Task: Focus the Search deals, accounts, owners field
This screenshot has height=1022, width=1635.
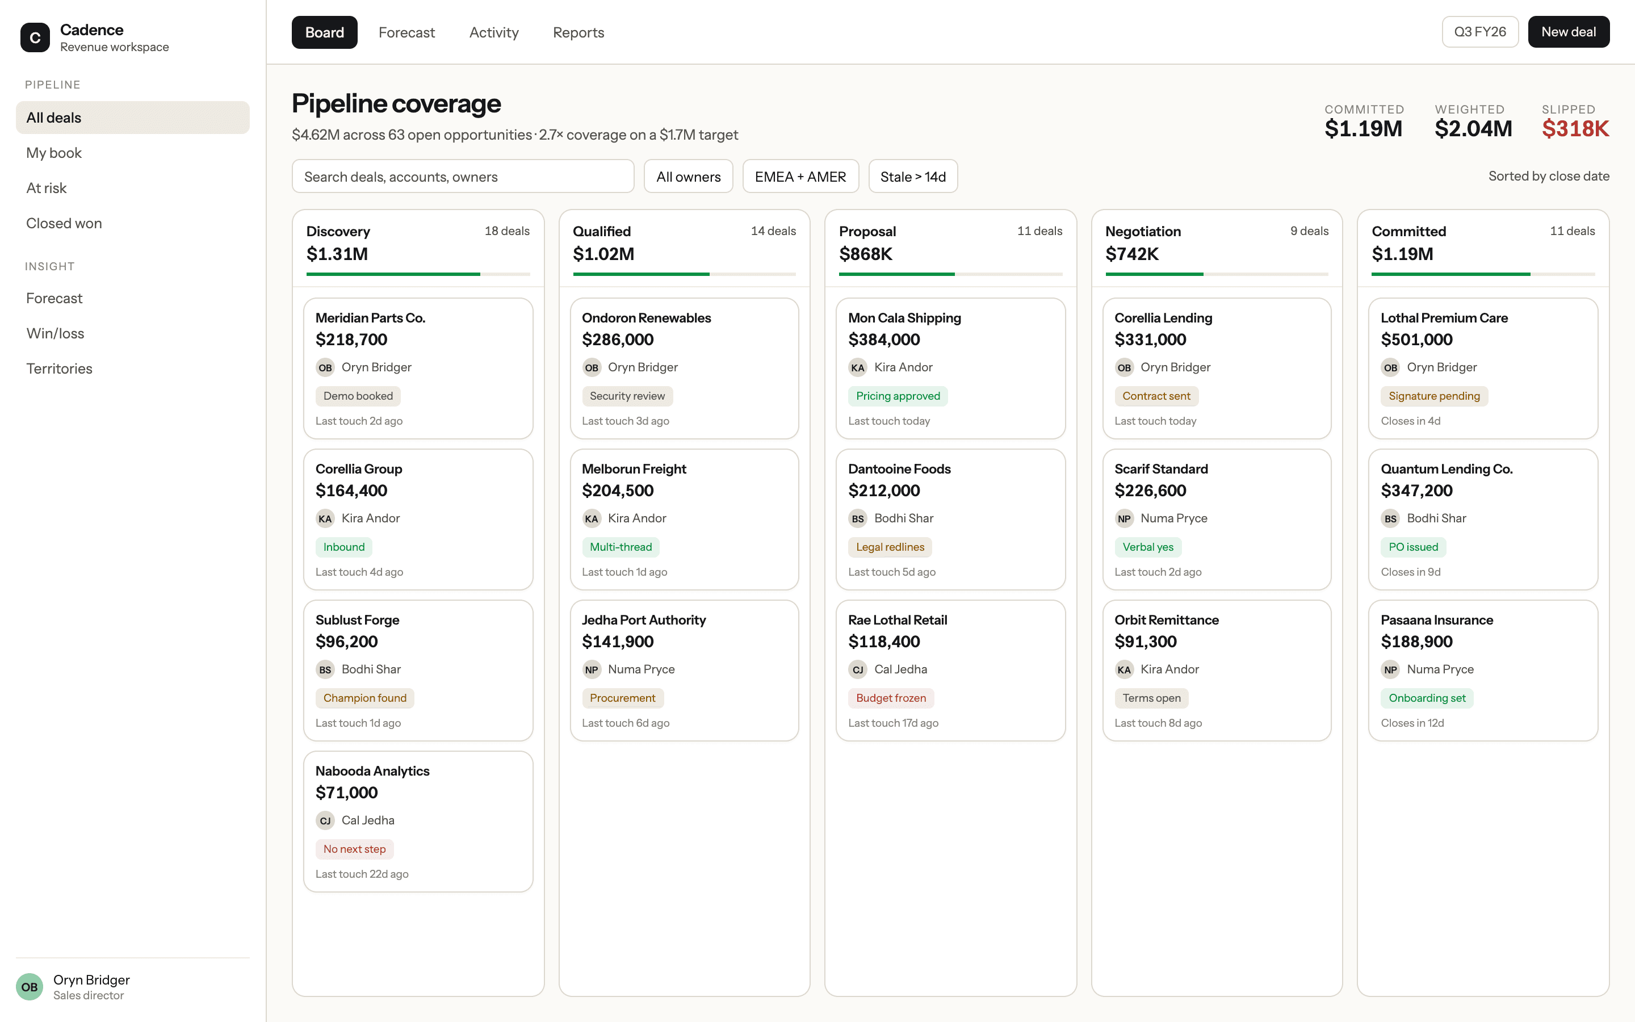Action: coord(463,177)
